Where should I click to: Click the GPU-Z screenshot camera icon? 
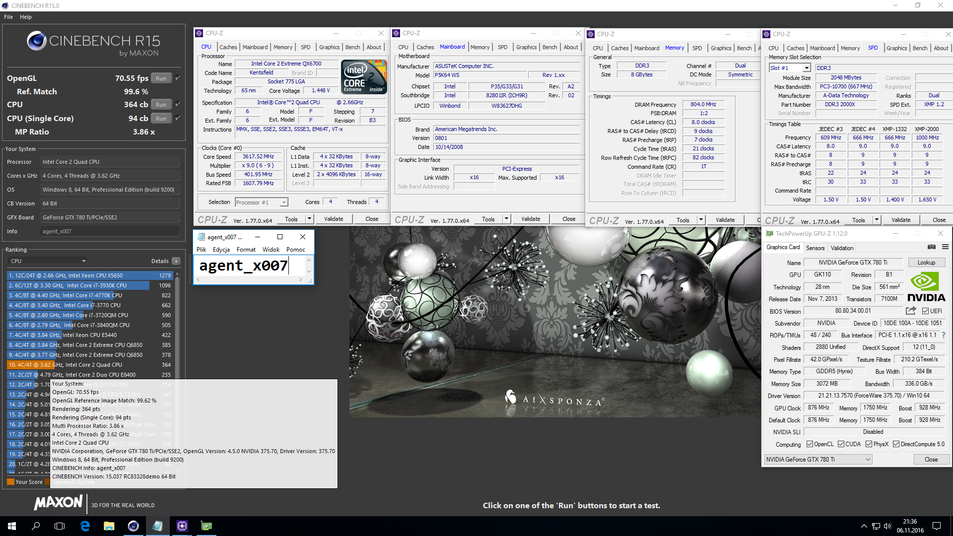pos(932,247)
